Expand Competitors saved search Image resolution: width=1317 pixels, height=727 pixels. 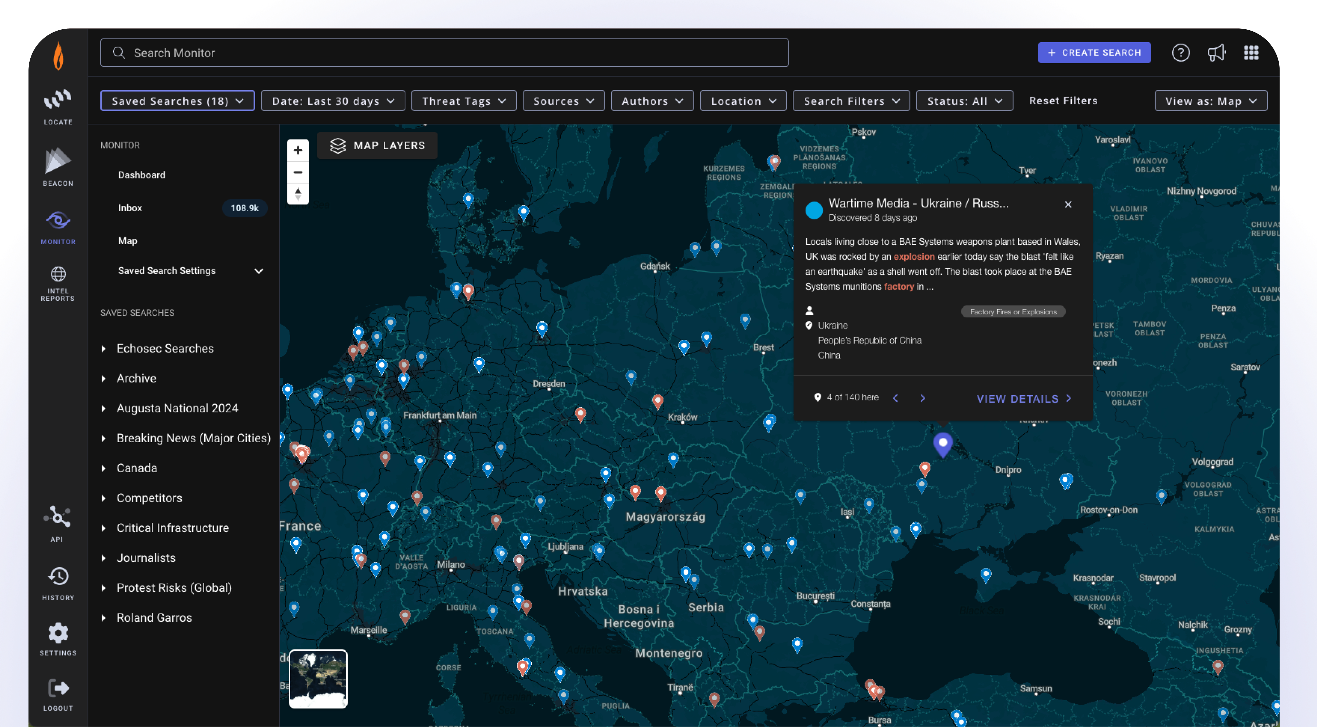coord(103,498)
